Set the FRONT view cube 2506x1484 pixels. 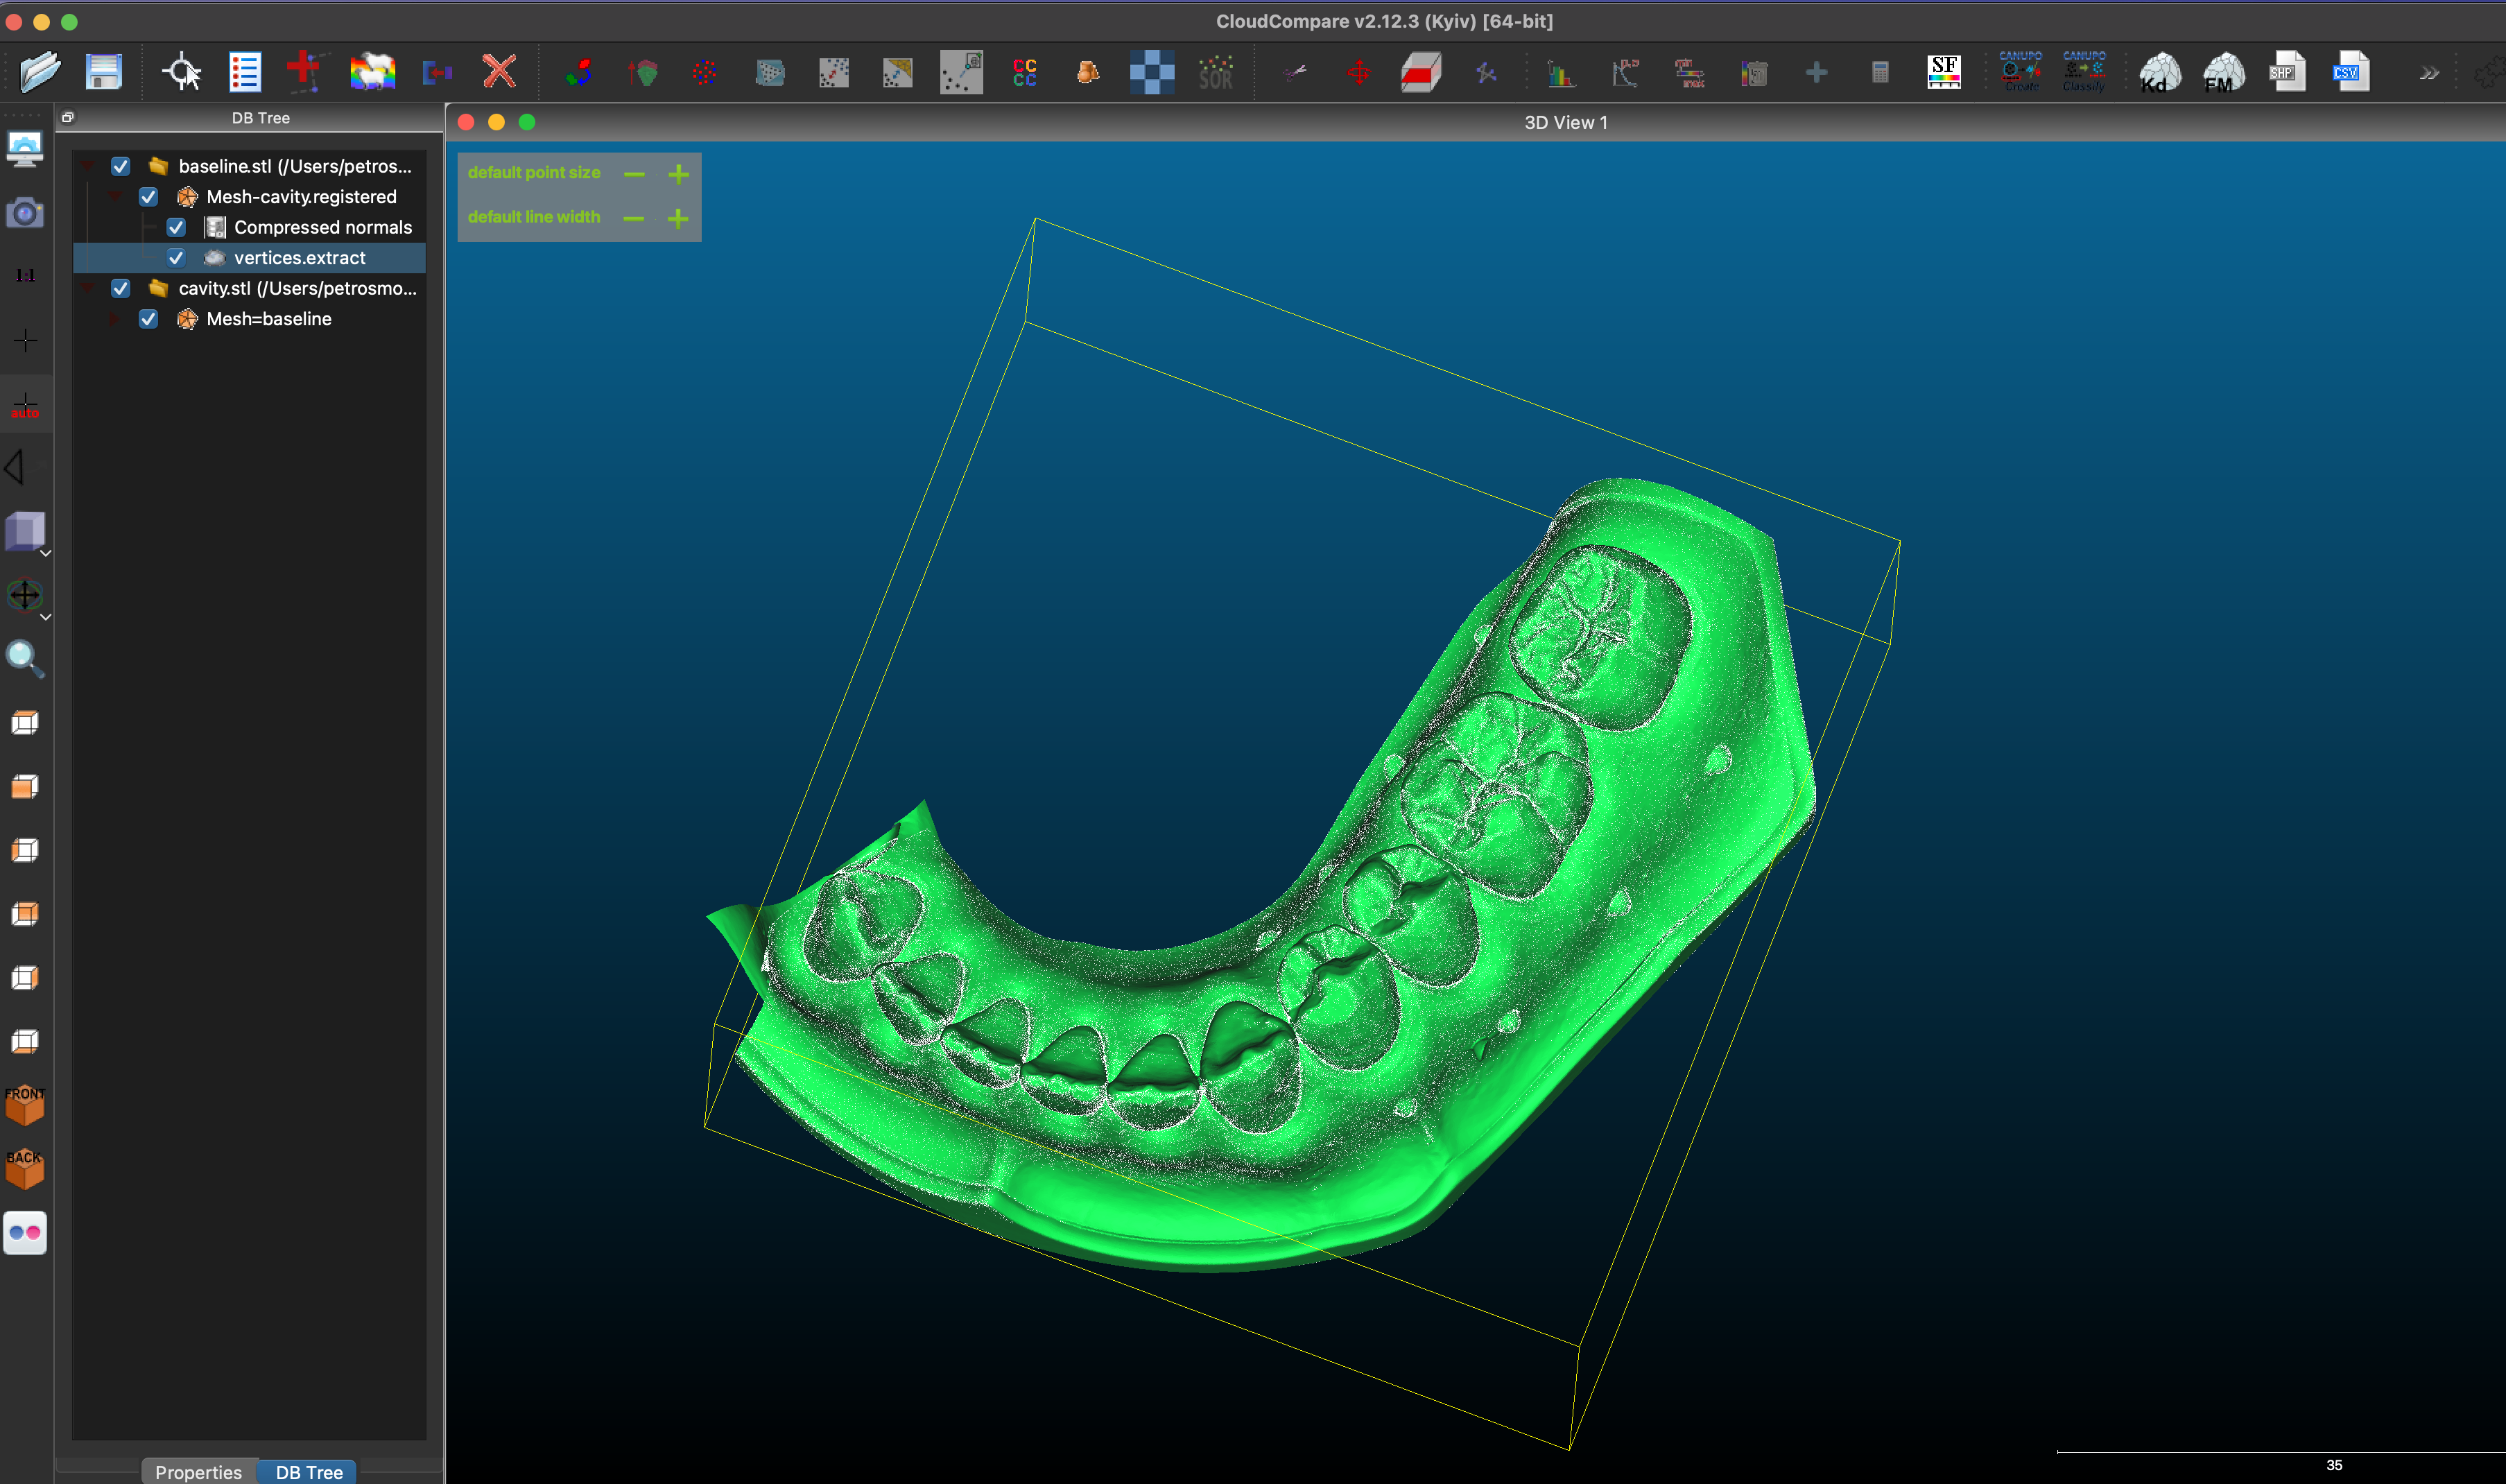(x=25, y=1105)
